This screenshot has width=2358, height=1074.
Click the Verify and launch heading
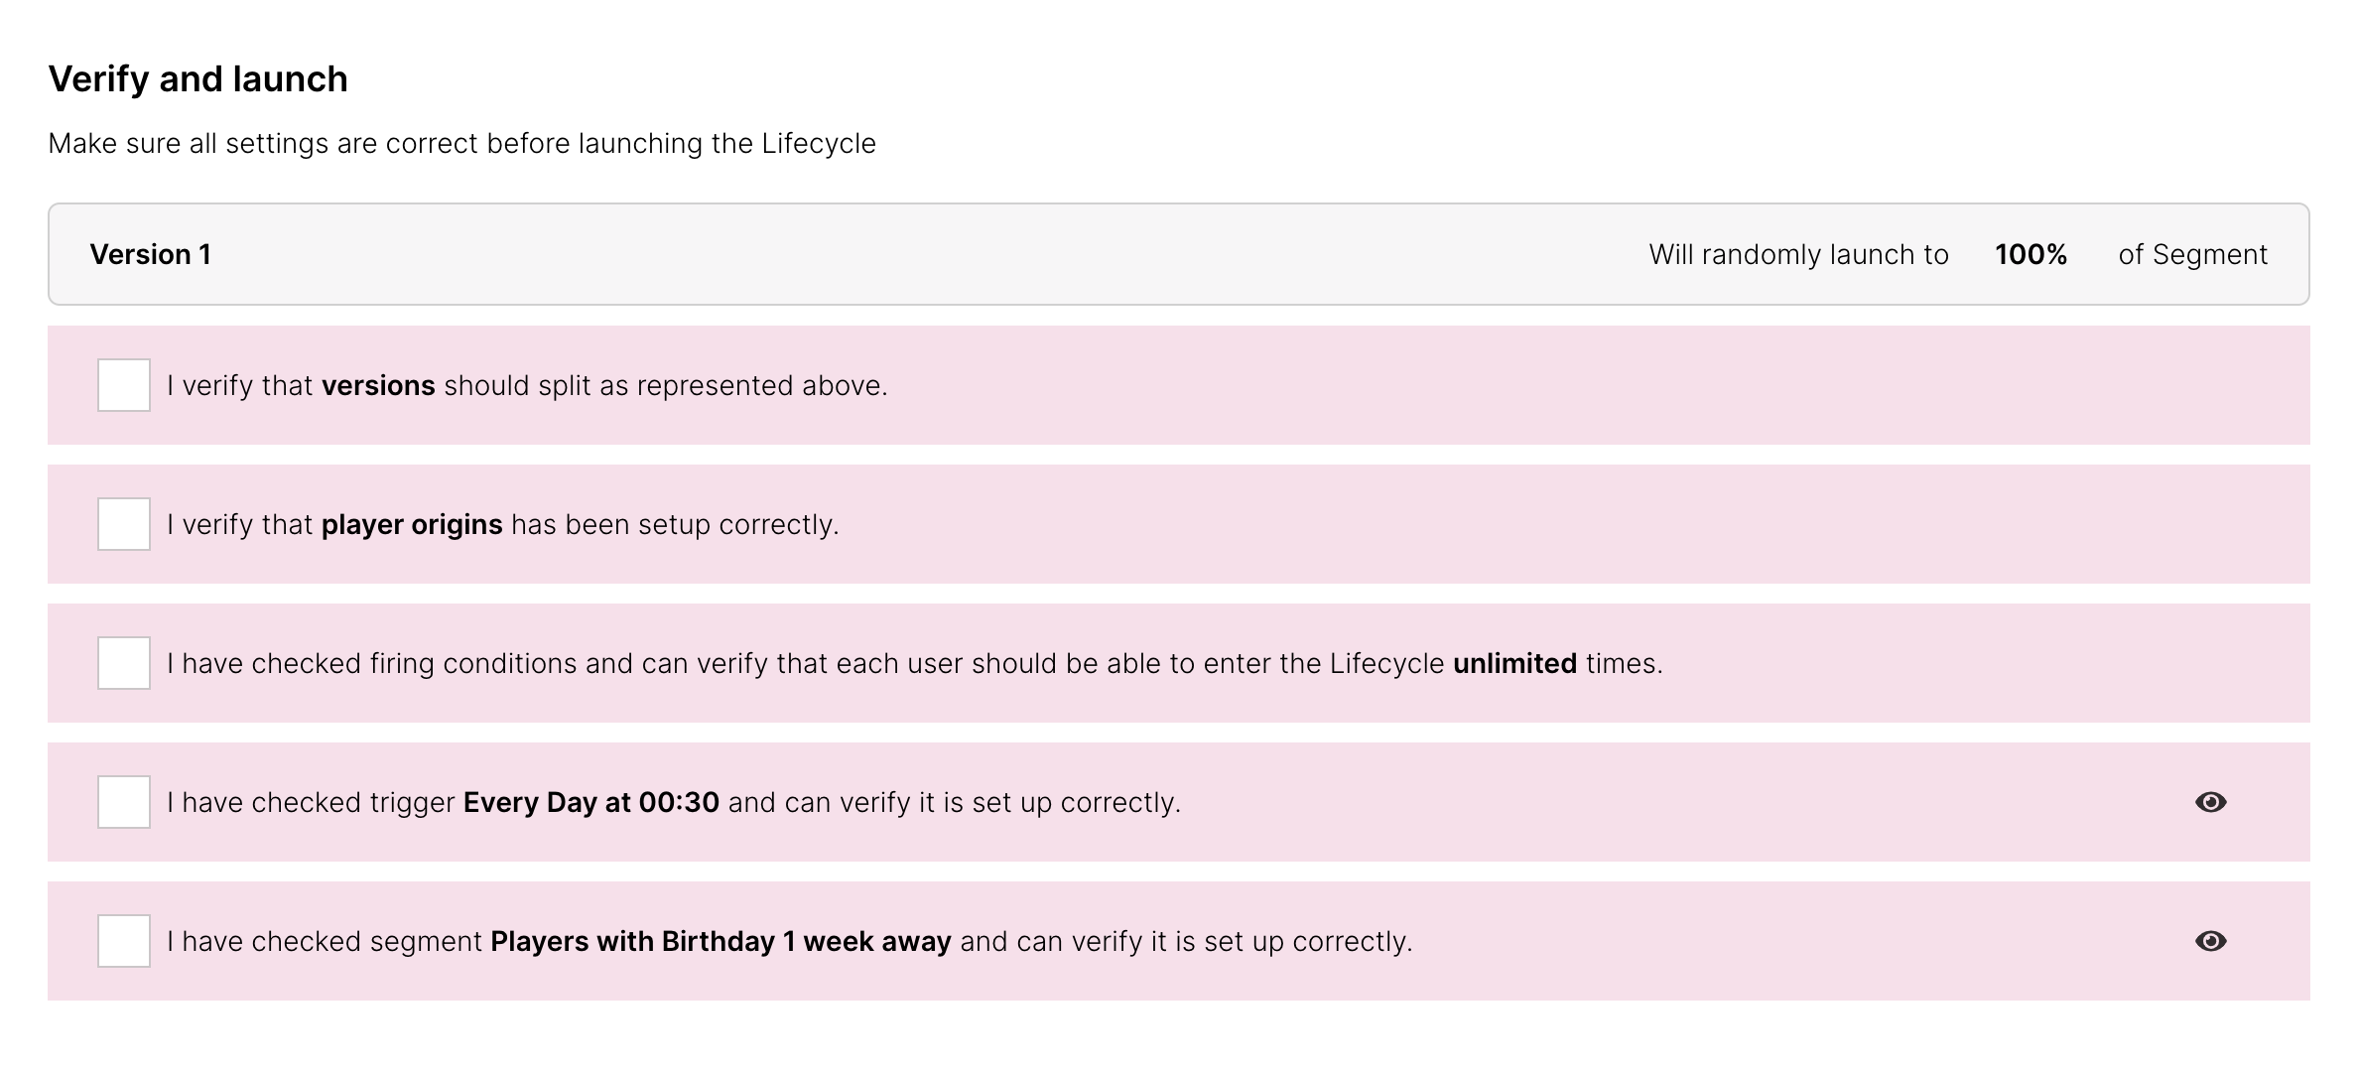click(x=198, y=79)
